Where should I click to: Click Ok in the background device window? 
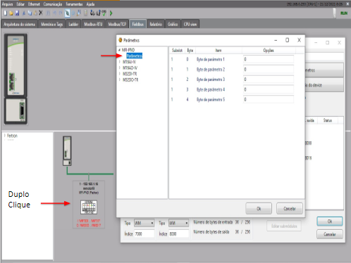[330, 222]
